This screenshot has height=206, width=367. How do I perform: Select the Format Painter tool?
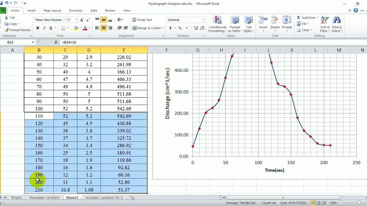tap(17, 30)
